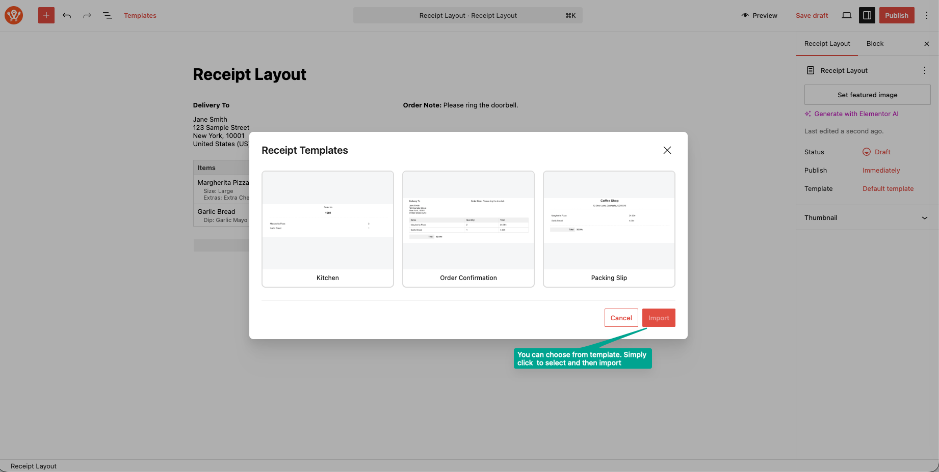Click the Jane Smith address line
The image size is (939, 472).
pos(210,120)
